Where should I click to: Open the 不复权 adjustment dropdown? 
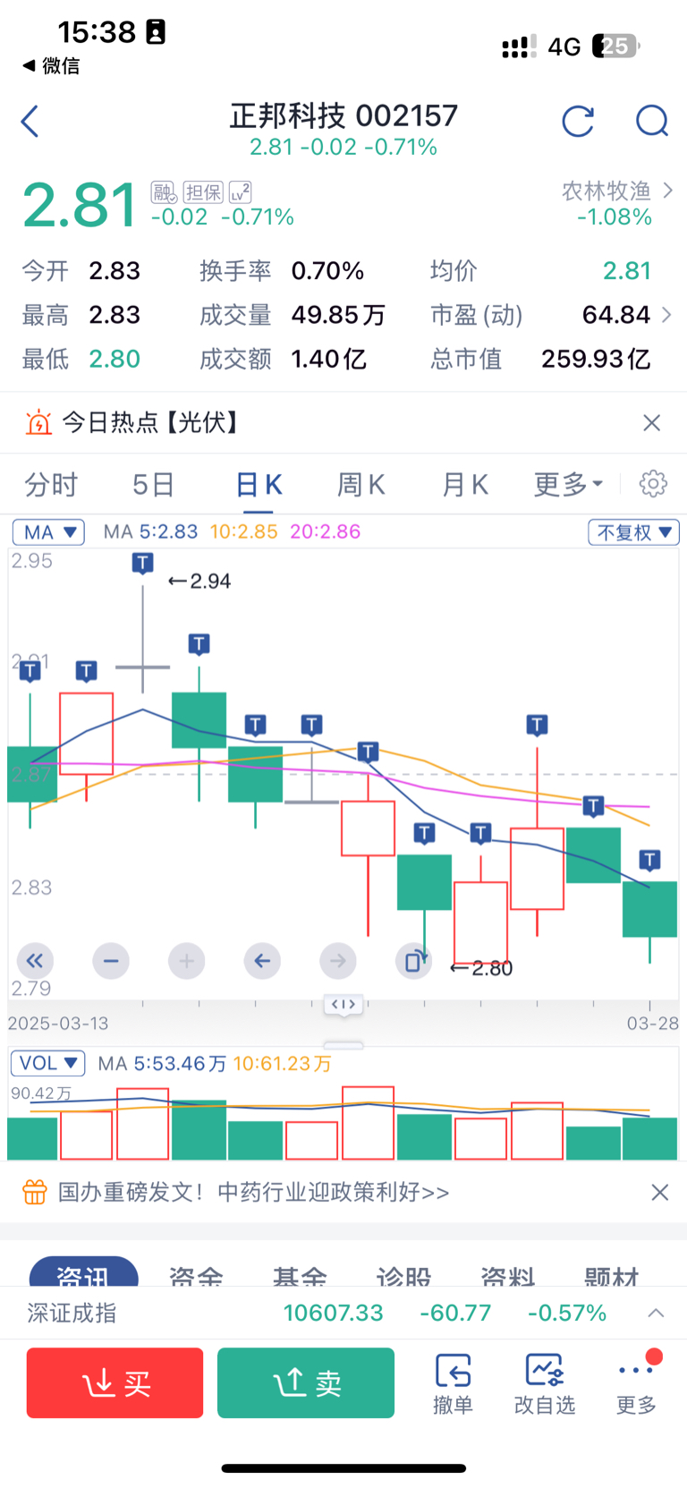click(633, 532)
